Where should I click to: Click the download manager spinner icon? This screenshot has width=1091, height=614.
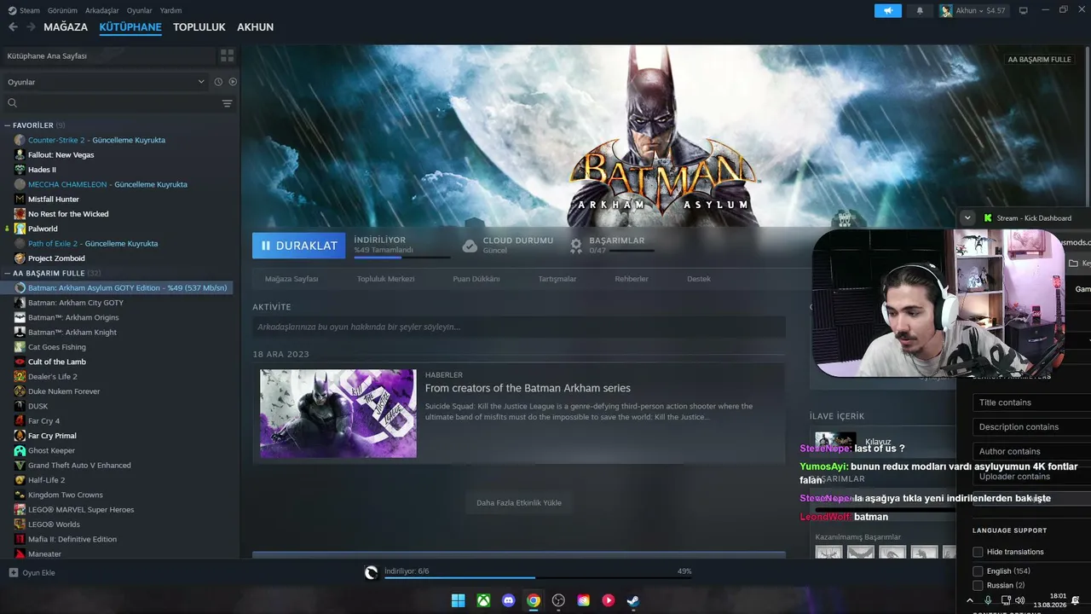(372, 572)
